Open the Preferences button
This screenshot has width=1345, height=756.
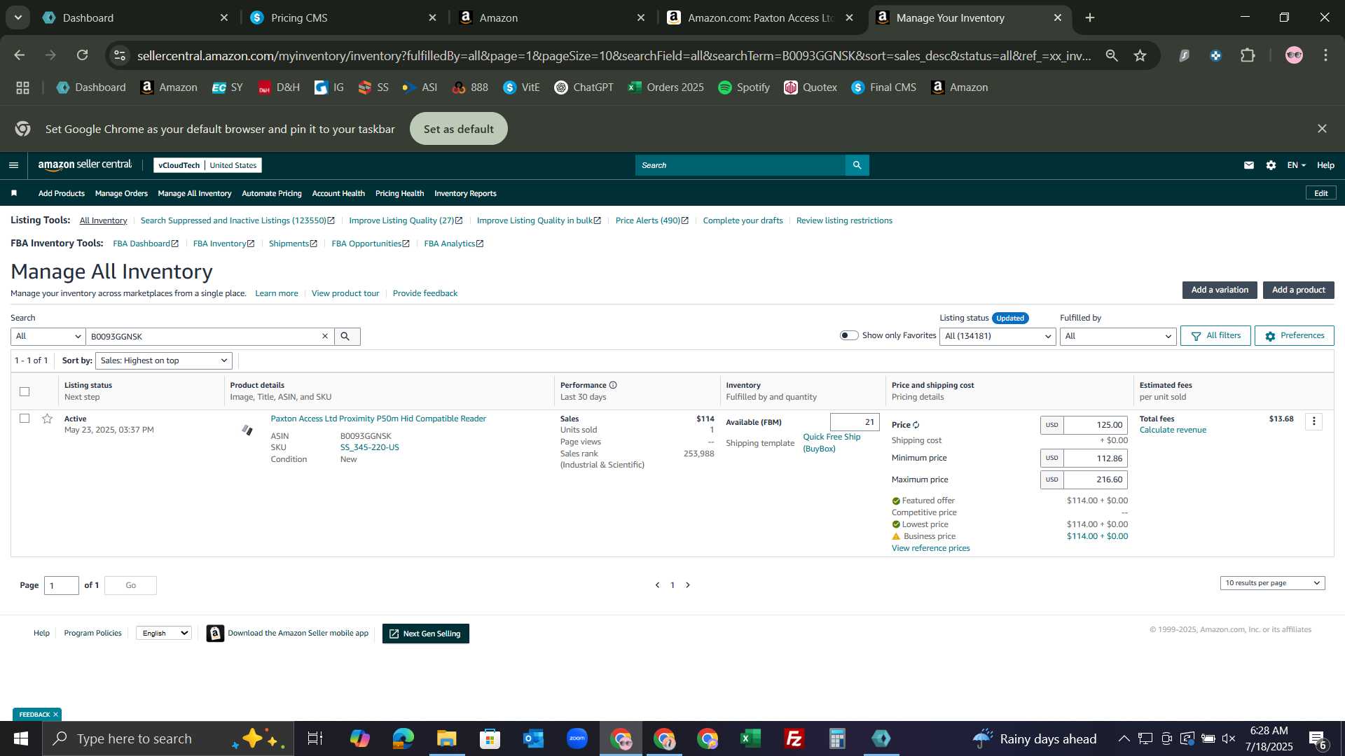pos(1294,336)
